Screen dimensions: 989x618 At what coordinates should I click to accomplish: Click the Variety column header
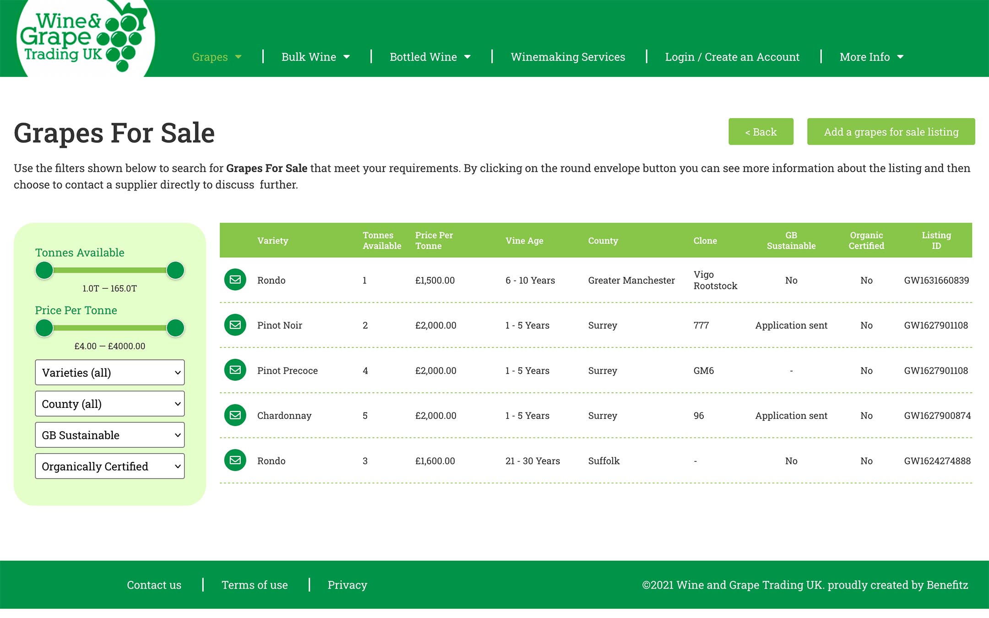pyautogui.click(x=272, y=241)
